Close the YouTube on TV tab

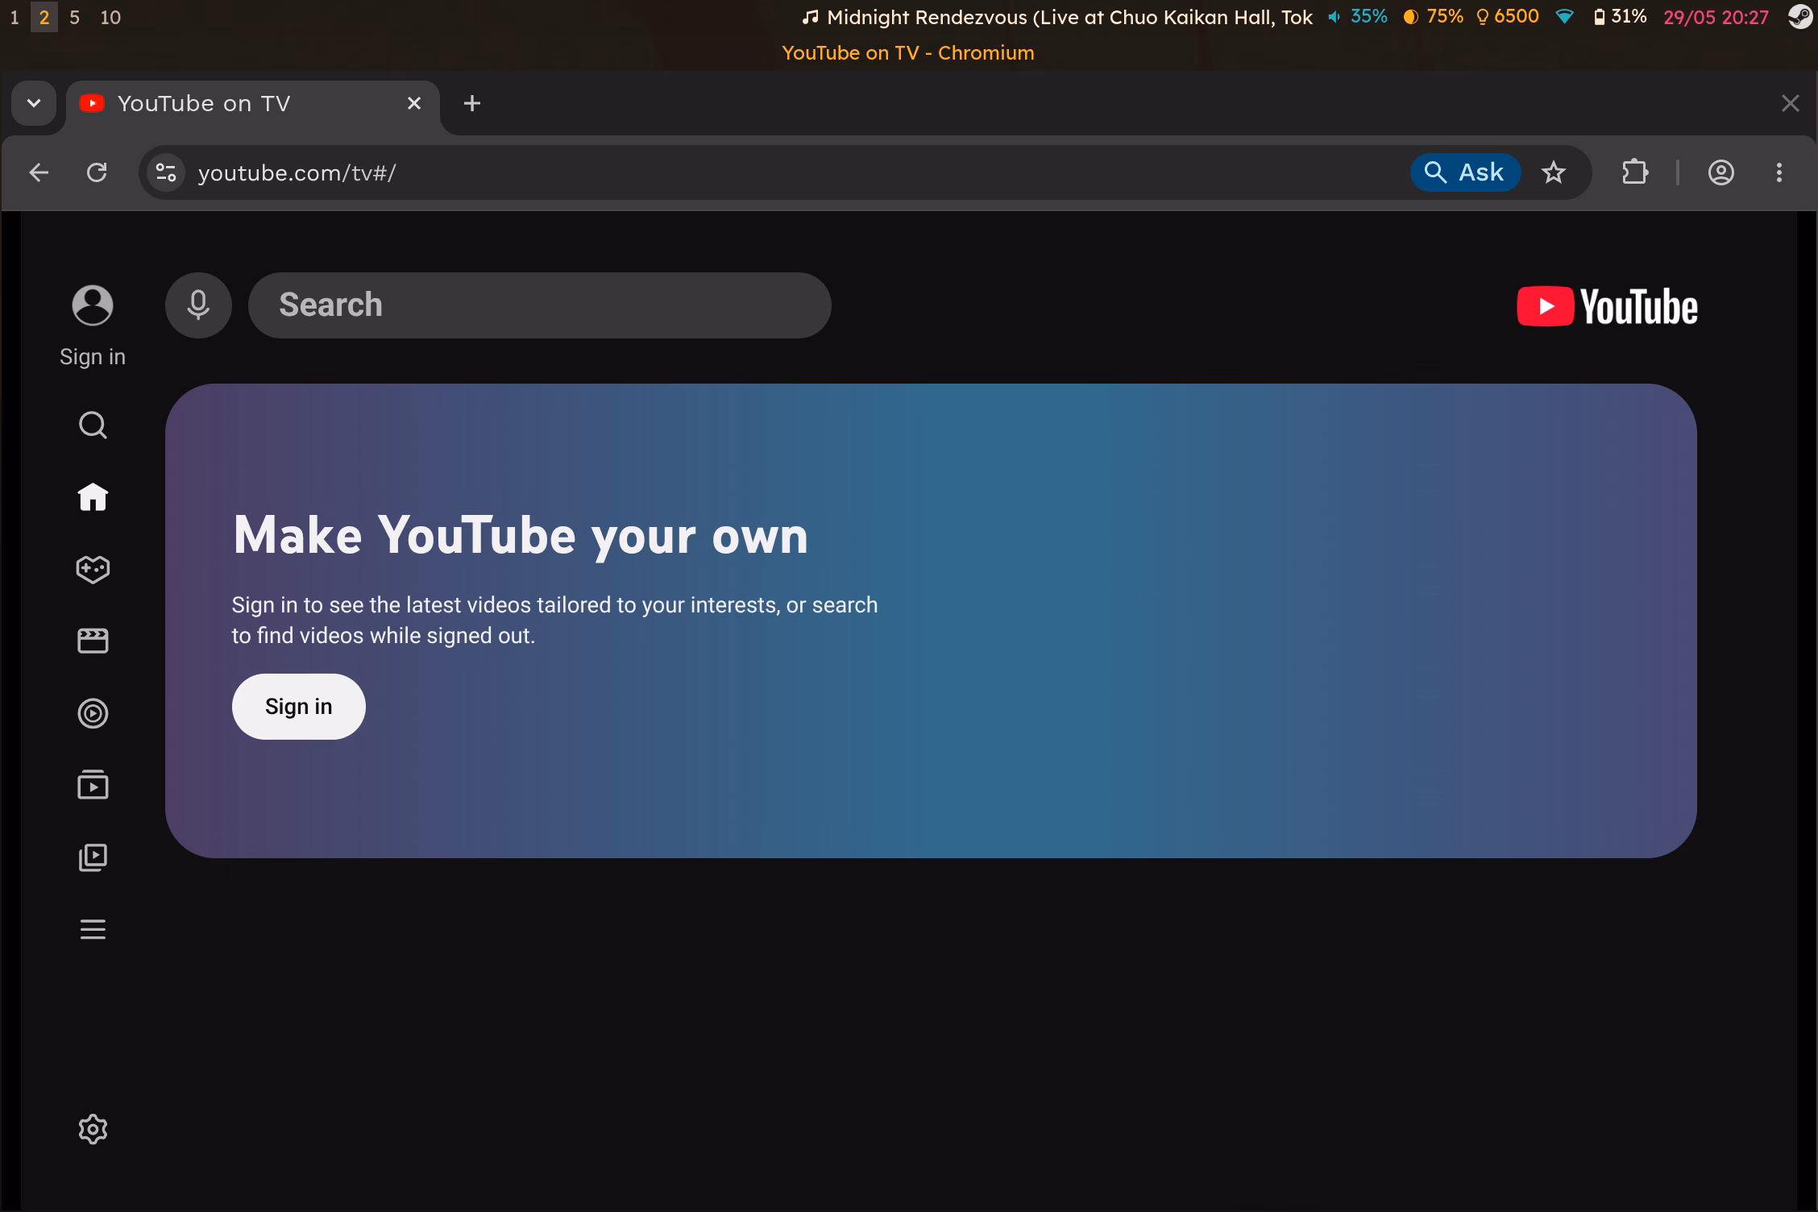coord(414,103)
